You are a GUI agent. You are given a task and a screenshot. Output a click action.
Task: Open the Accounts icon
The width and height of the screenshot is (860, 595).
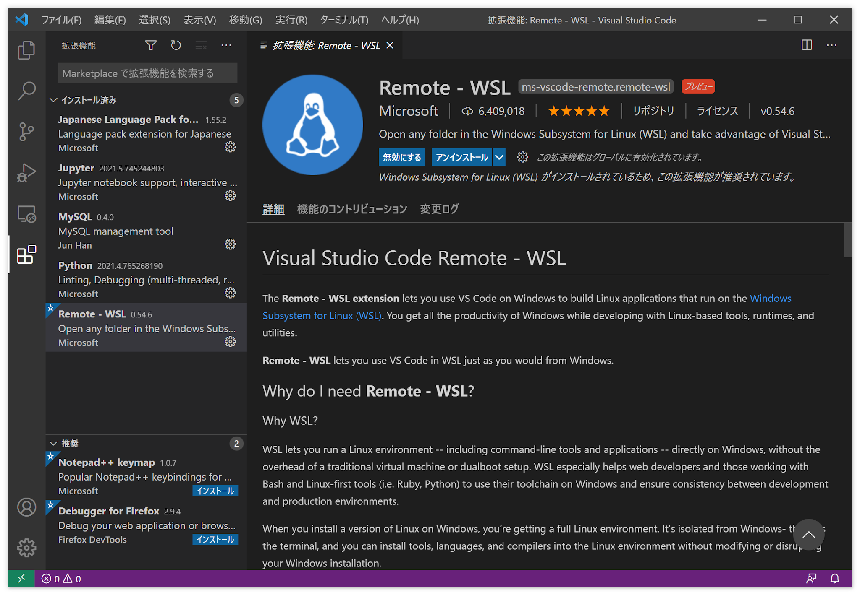tap(26, 507)
